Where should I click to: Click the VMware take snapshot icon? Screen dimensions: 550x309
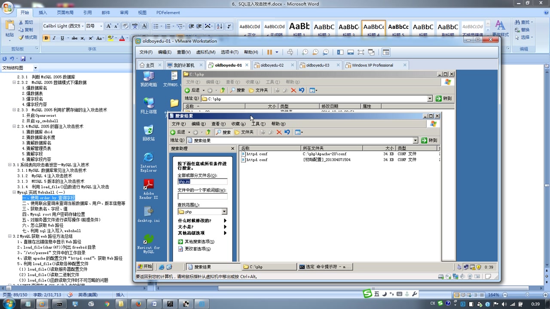305,52
